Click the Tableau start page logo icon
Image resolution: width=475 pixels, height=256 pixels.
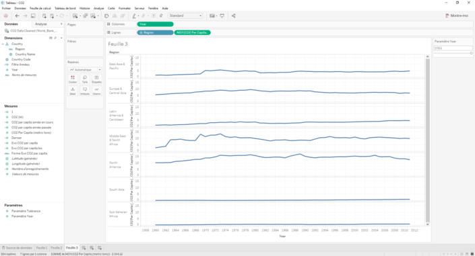pos(6,15)
